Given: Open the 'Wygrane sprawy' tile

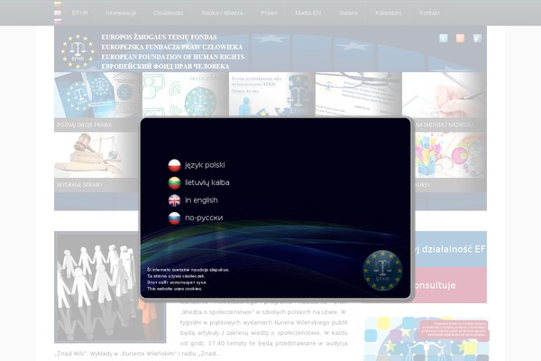Looking at the screenshot, I should click(x=96, y=162).
